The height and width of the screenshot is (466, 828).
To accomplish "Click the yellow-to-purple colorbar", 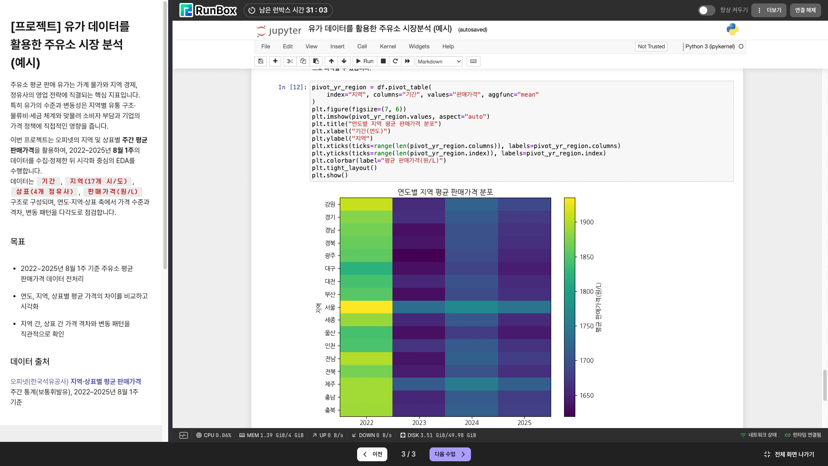I will pos(569,307).
